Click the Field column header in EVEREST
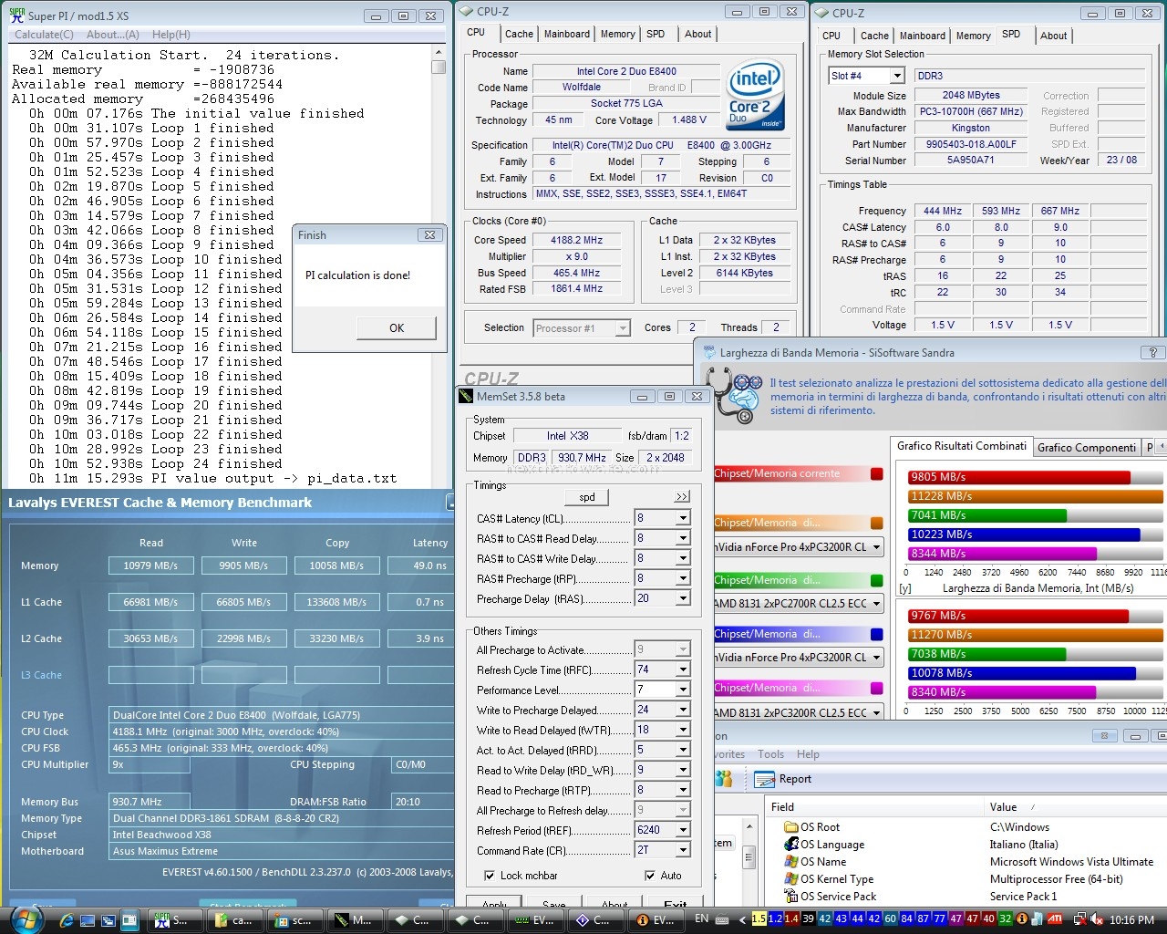 (x=875, y=807)
